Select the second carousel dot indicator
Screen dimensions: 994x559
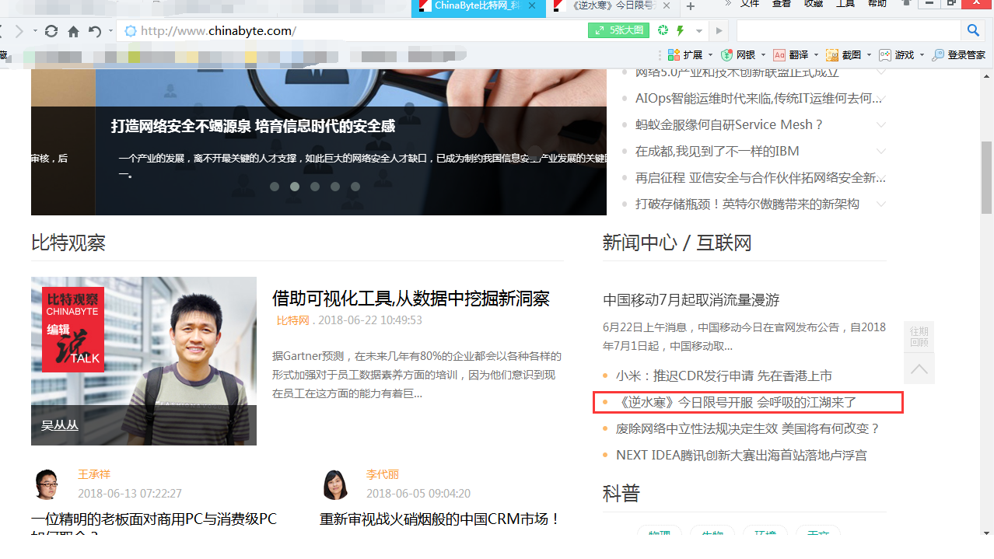tap(295, 187)
